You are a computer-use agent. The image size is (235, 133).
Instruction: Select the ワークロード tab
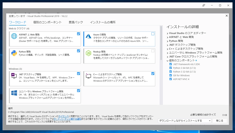tap(17, 22)
